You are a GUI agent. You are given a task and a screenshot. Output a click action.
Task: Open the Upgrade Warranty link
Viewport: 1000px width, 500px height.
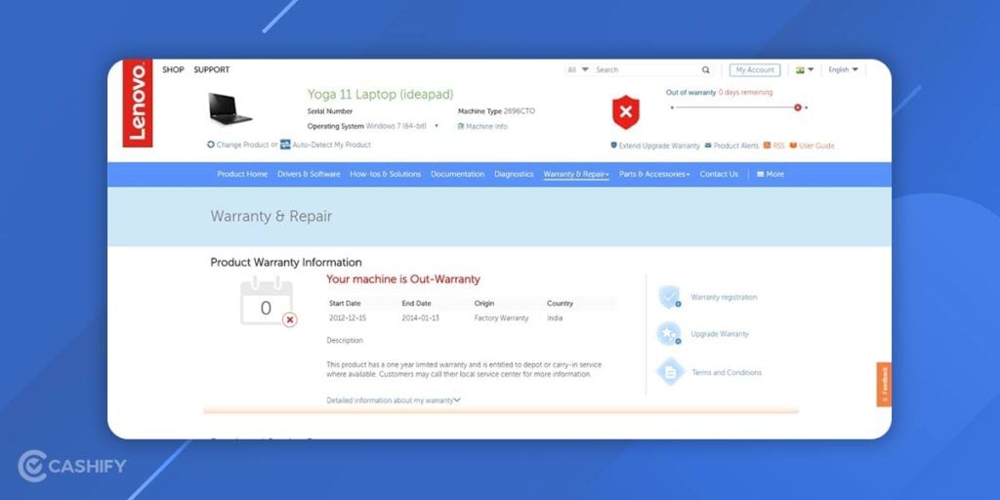(720, 334)
